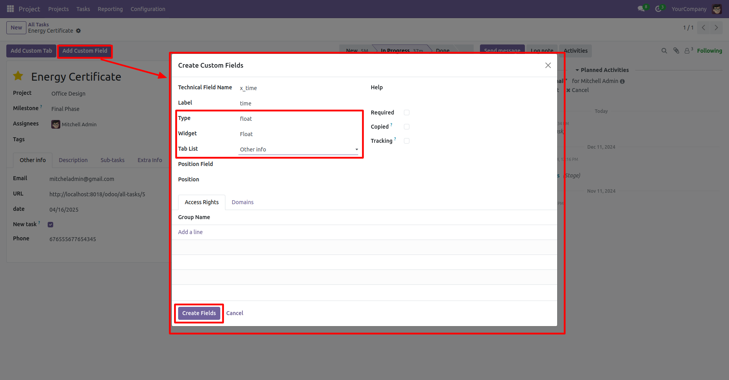Click the Following button
The width and height of the screenshot is (729, 380).
[709, 51]
